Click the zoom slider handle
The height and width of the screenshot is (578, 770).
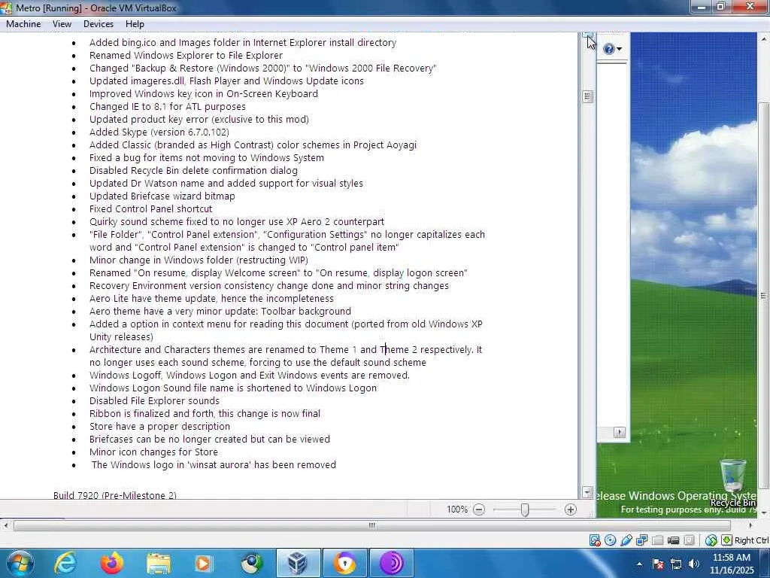525,510
